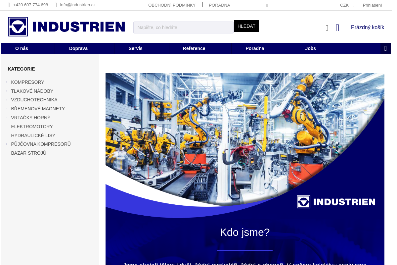Click the envelope icon beside info@industrien.cz

[x=56, y=5]
